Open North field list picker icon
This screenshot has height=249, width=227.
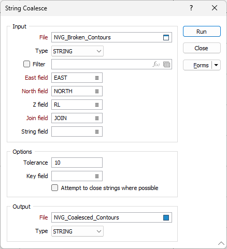(x=97, y=91)
